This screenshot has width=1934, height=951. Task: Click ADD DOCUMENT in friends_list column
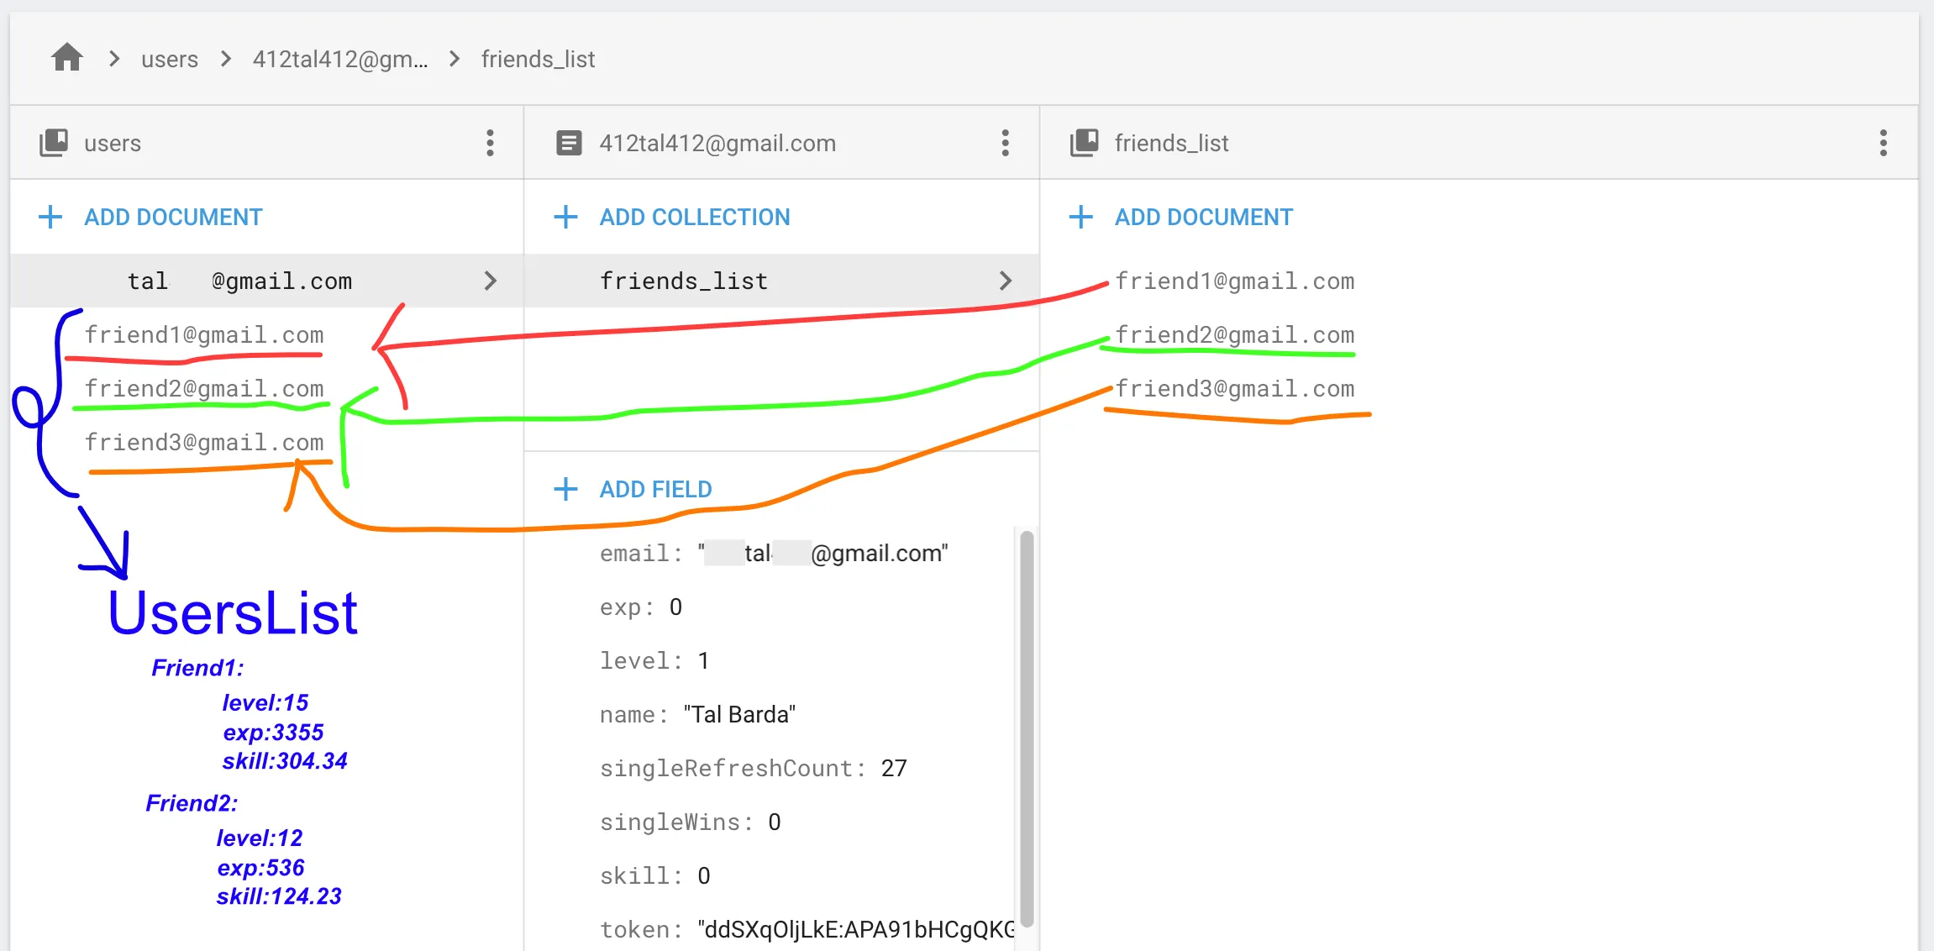coord(1203,217)
